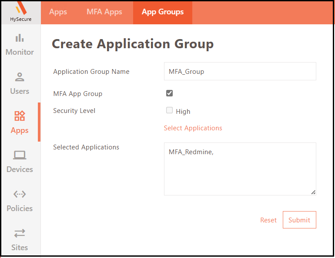Open Devices using the laptop icon

20,155
